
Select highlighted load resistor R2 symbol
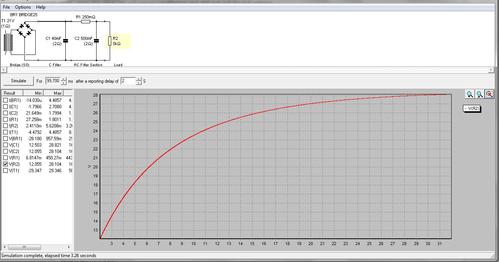click(x=110, y=41)
